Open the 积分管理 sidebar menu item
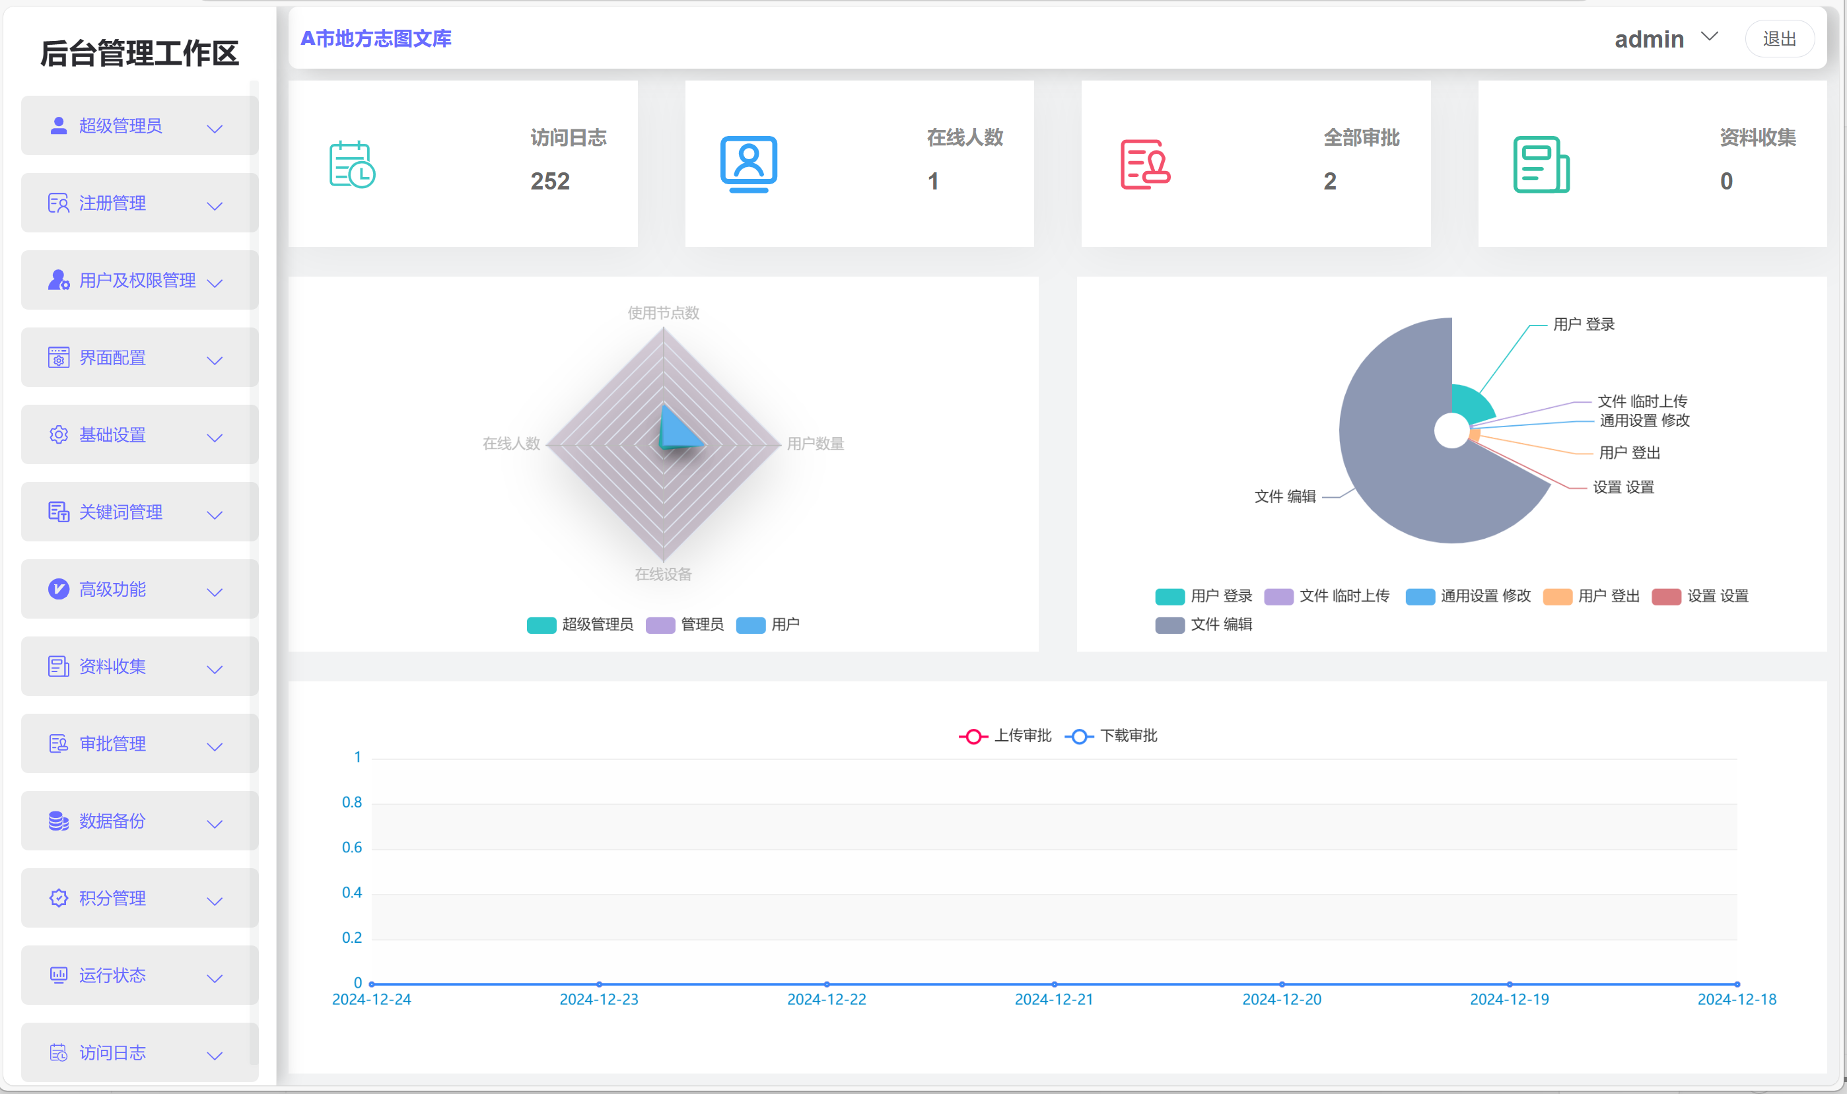The width and height of the screenshot is (1847, 1094). tap(139, 898)
